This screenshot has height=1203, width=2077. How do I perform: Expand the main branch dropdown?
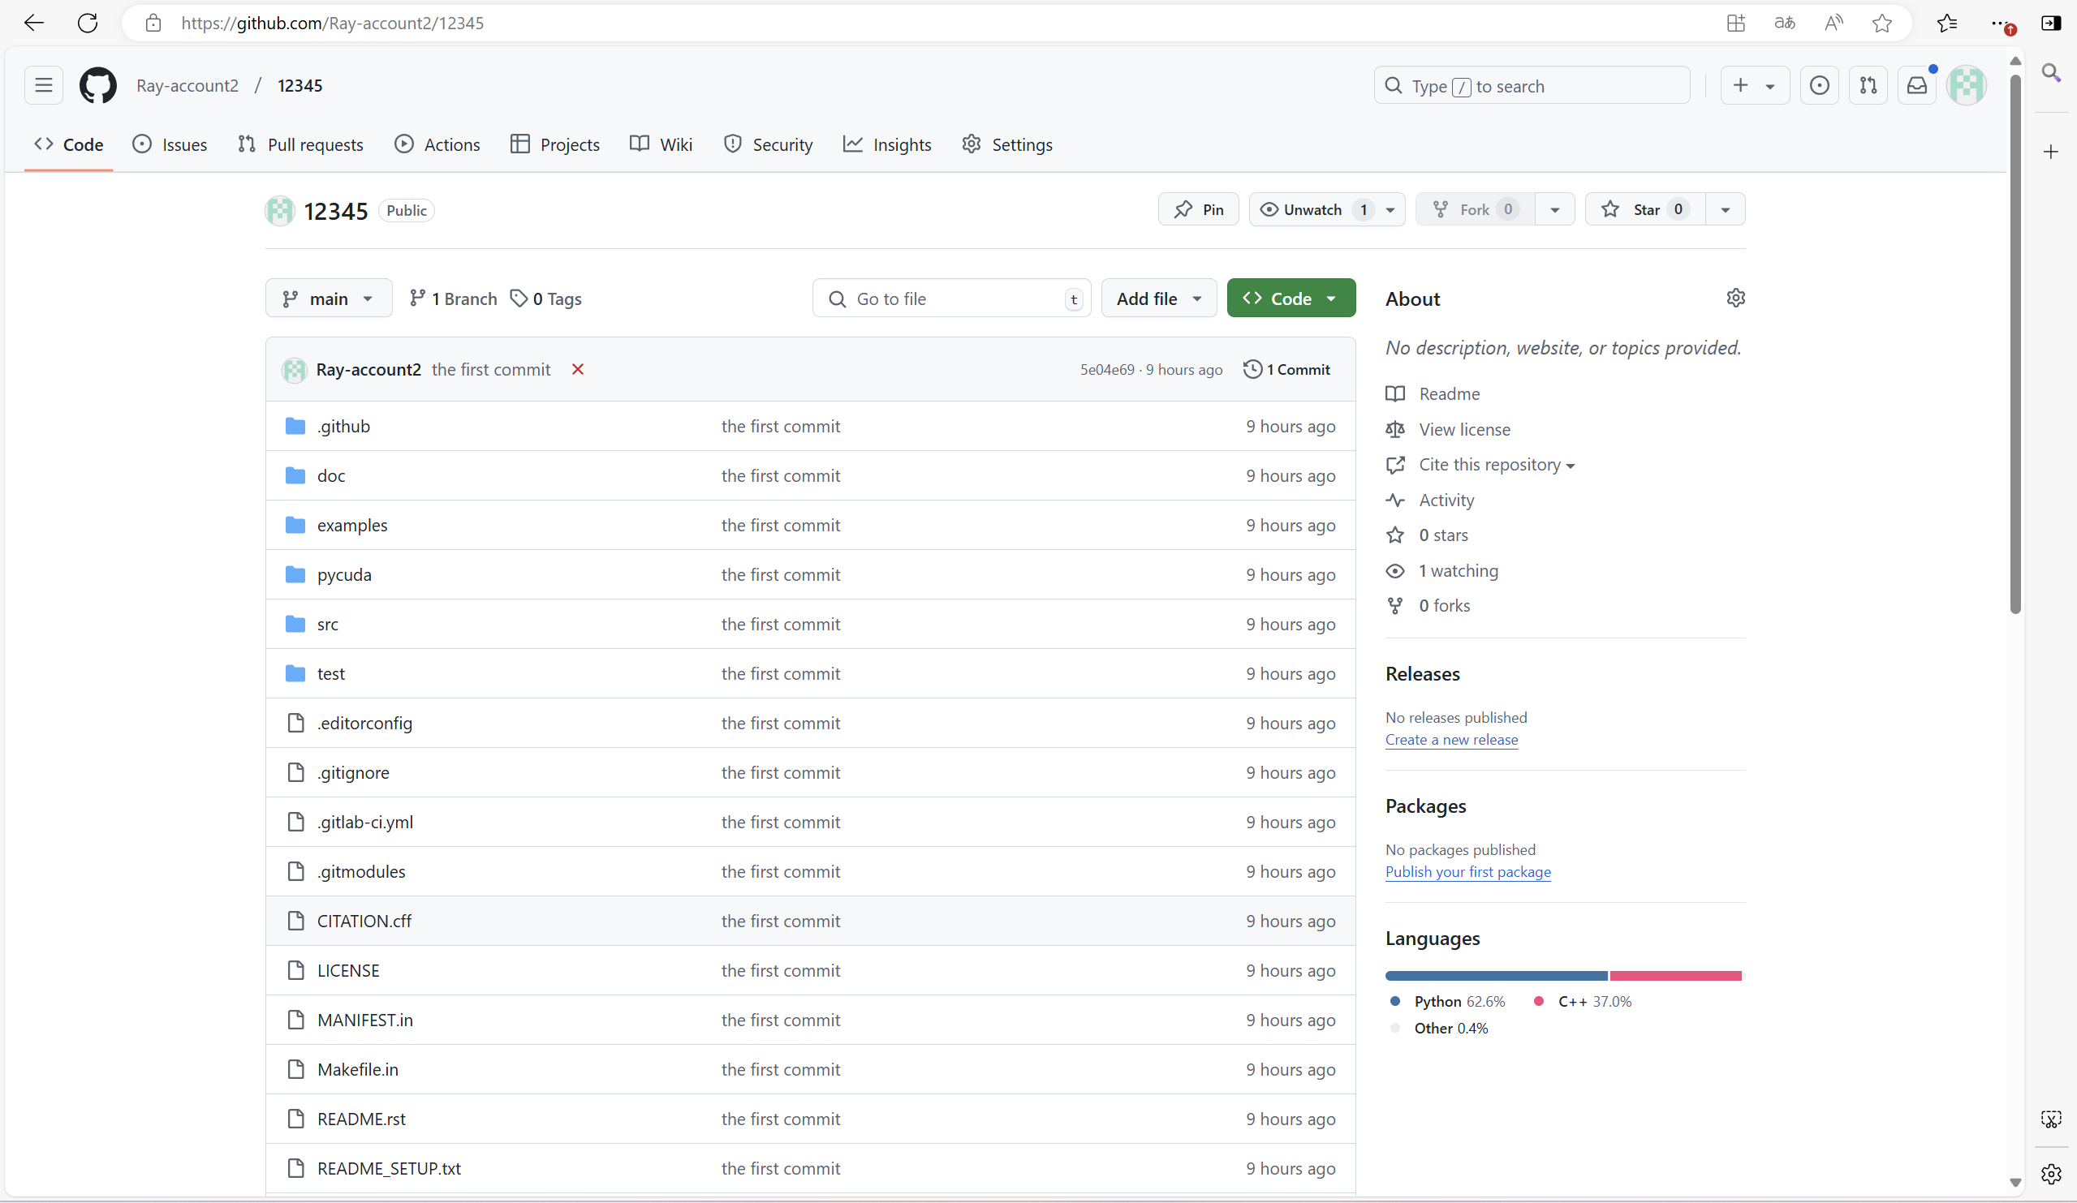(x=328, y=299)
